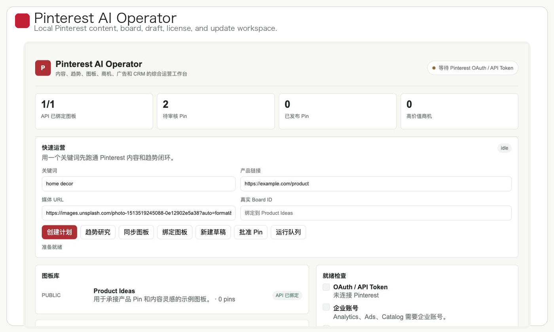Viewport: 554px width, 332px height.
Task: Click the 批准 Pin button
Action: 251,232
